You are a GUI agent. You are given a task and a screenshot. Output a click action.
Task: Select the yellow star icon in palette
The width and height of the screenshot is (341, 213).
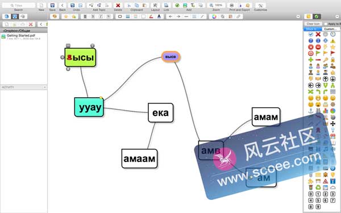[x=332, y=47]
